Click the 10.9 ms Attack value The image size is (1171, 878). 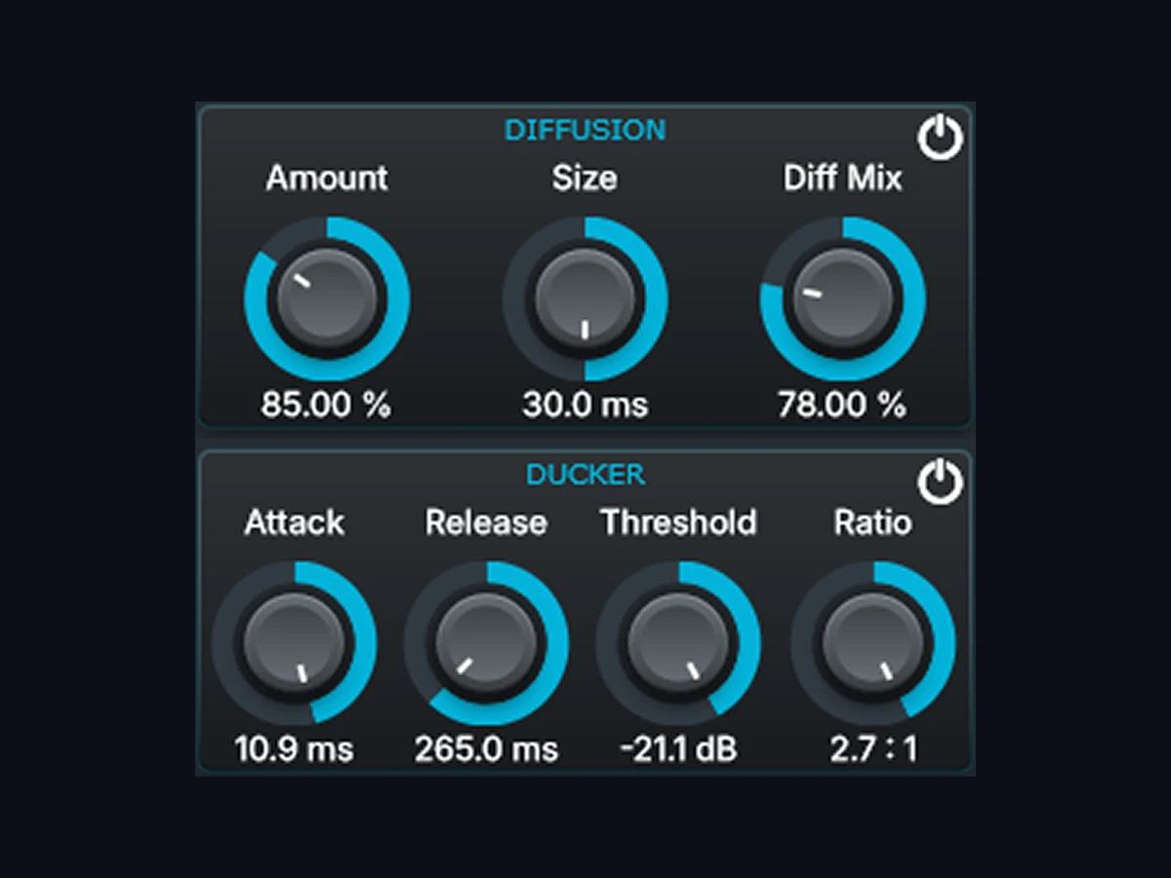[294, 749]
